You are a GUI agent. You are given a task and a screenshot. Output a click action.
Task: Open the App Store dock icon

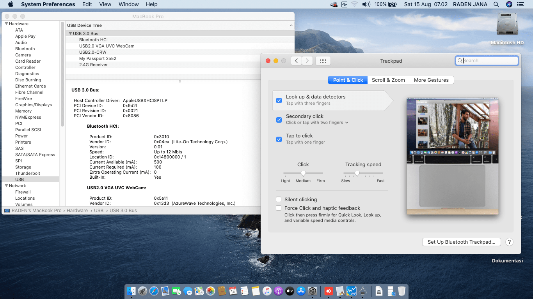point(301,291)
